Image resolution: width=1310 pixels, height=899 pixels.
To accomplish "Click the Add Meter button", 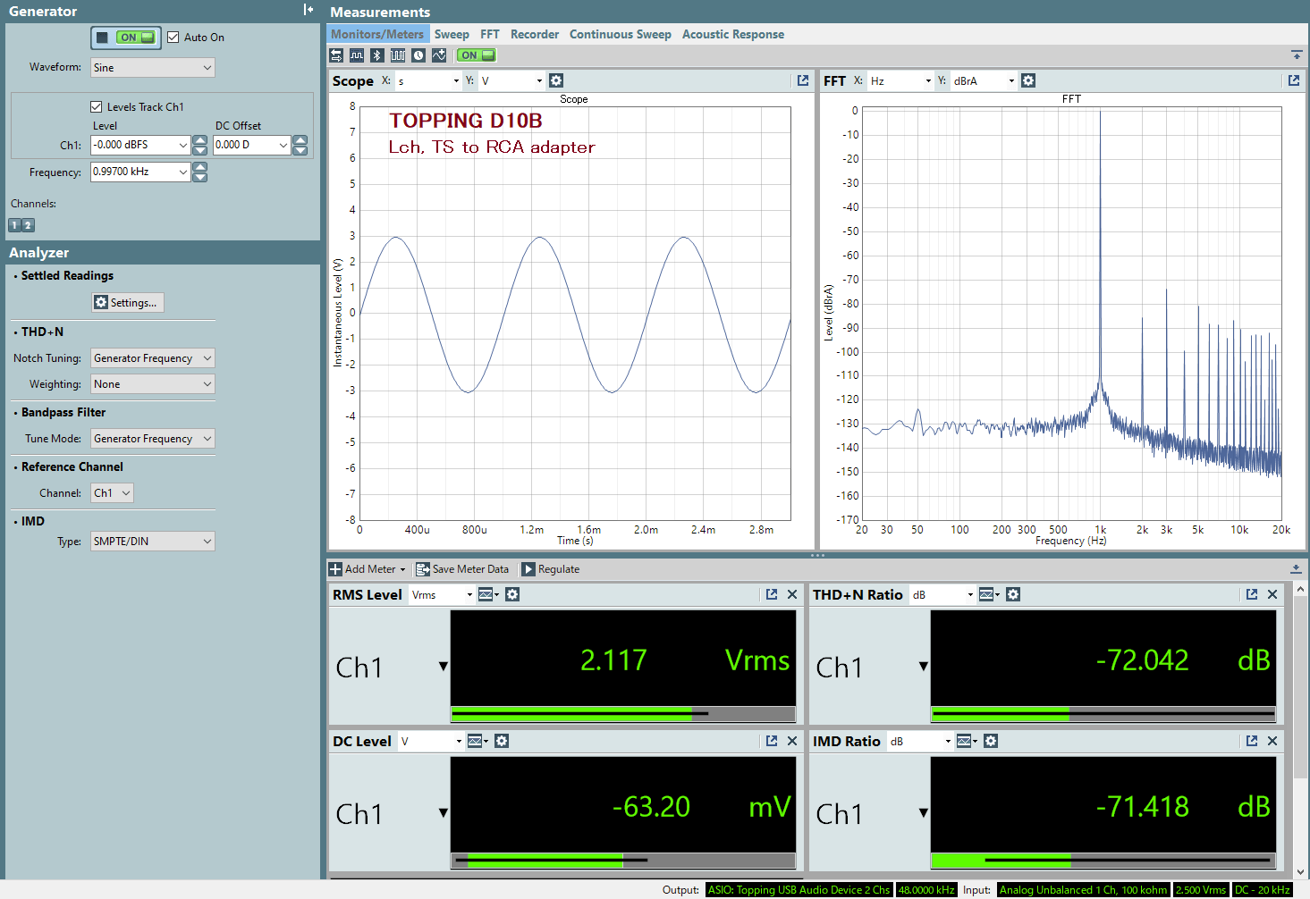I will [368, 569].
